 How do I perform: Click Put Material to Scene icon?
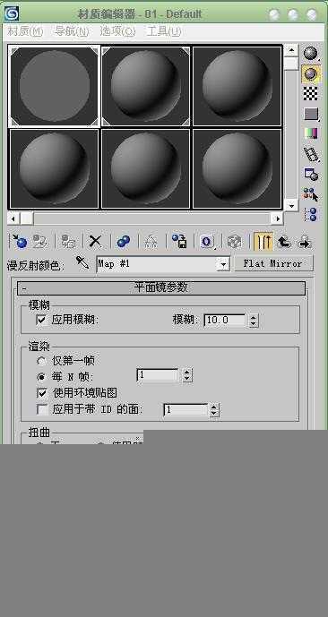(x=39, y=242)
